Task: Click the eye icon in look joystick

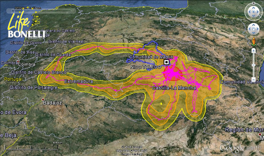Action: pyautogui.click(x=254, y=12)
